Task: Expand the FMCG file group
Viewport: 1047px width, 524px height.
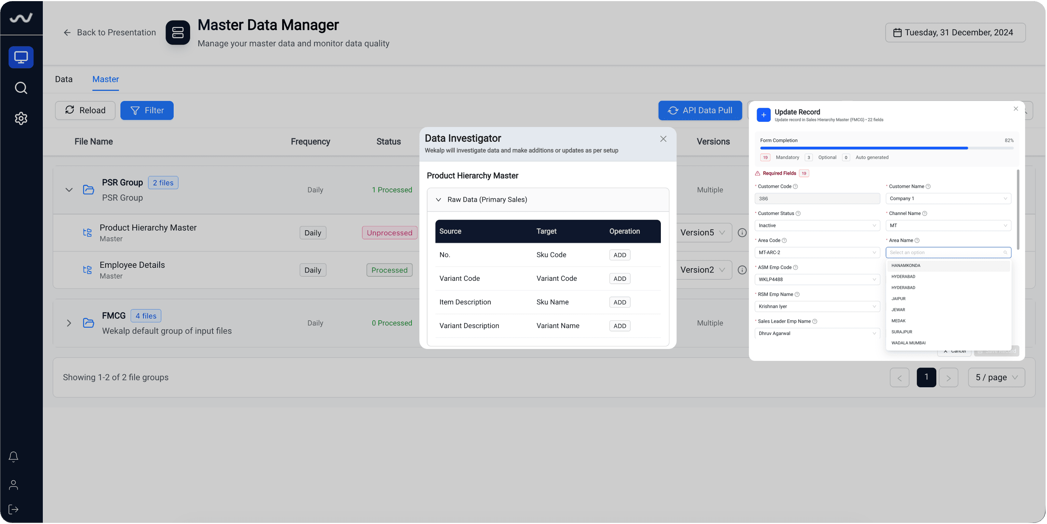Action: (x=69, y=323)
